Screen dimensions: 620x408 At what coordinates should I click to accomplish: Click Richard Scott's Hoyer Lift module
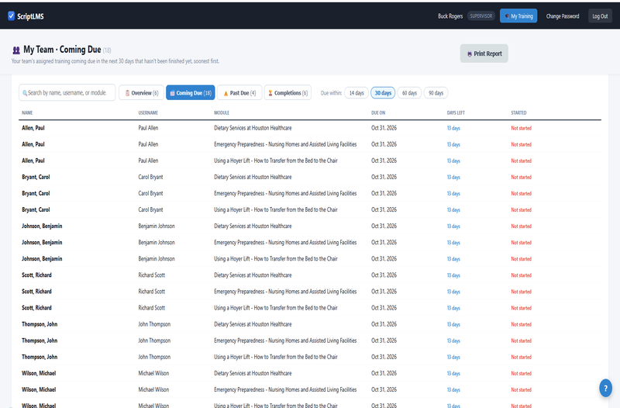276,308
